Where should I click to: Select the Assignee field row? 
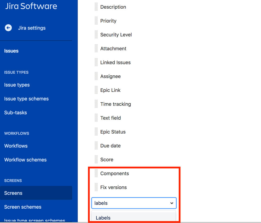point(110,76)
